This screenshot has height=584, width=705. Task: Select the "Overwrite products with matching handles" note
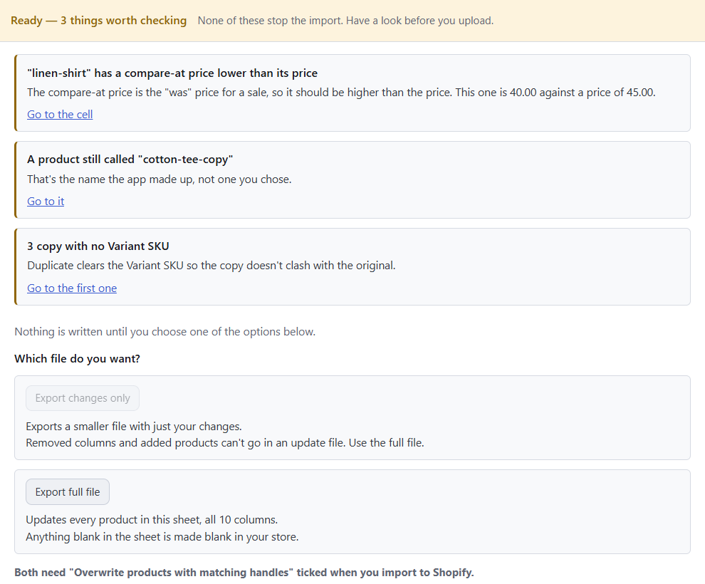coord(244,573)
